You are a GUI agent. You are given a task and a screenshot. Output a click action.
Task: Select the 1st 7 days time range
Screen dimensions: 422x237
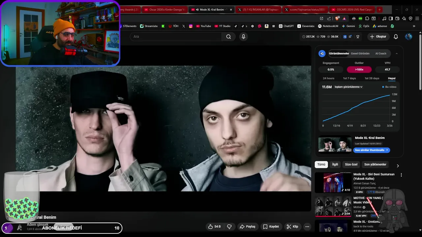tap(349, 78)
